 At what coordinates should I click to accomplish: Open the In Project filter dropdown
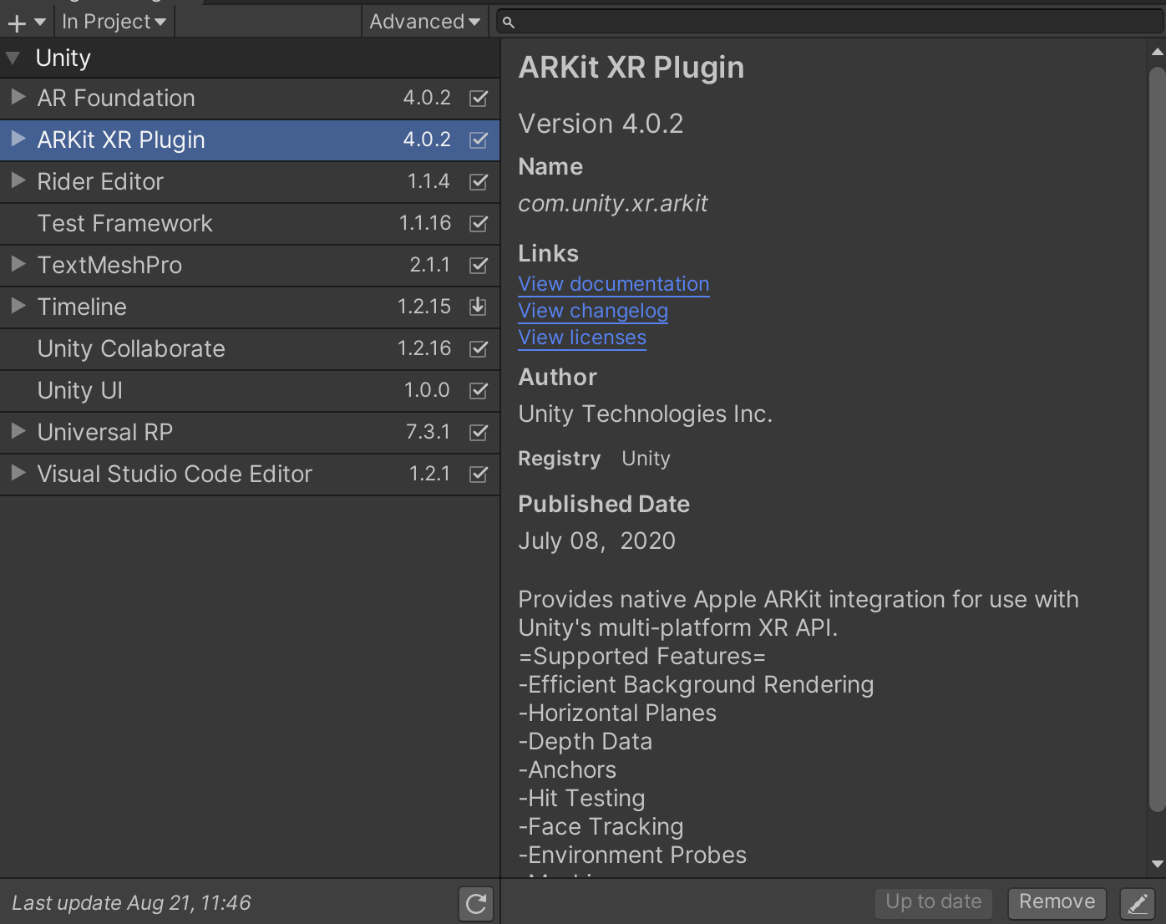coord(114,22)
